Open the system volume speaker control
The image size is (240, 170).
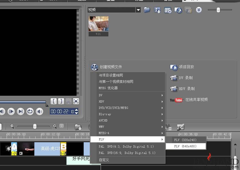[x=40, y=112]
